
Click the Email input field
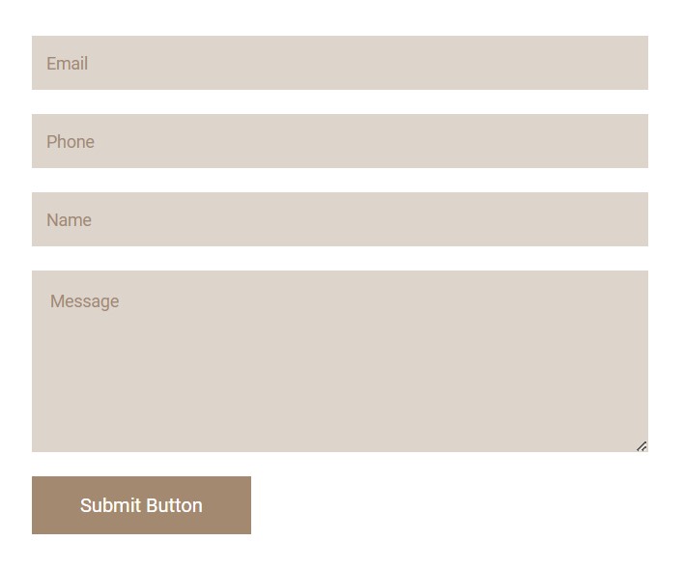coord(339,63)
